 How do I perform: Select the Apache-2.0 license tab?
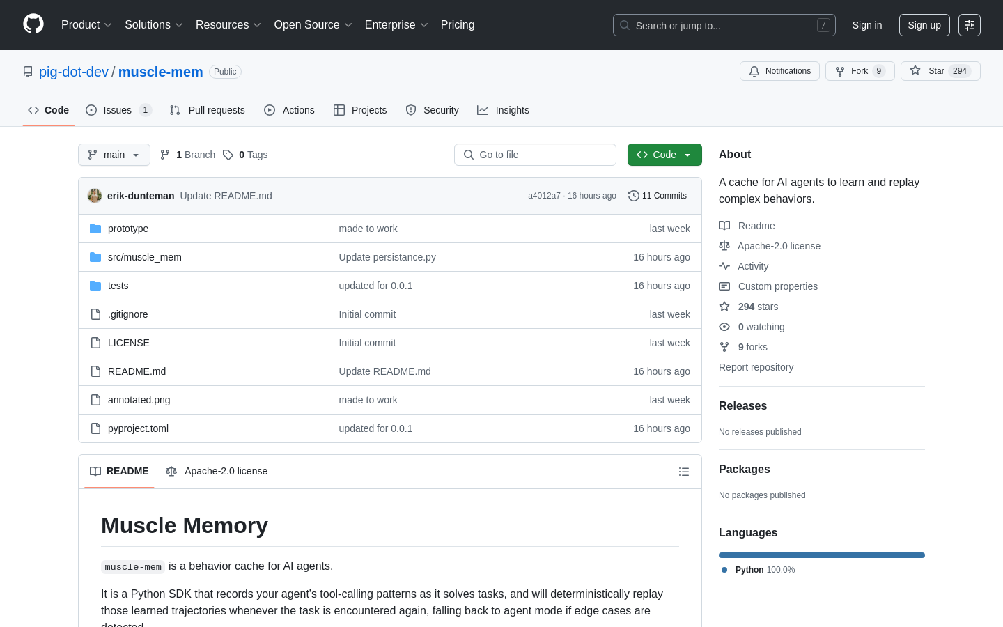[217, 471]
